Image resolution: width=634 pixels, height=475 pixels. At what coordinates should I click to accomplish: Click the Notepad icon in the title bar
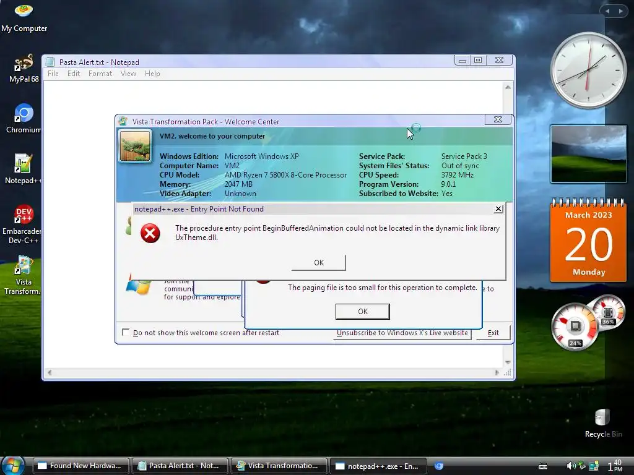[x=50, y=62]
